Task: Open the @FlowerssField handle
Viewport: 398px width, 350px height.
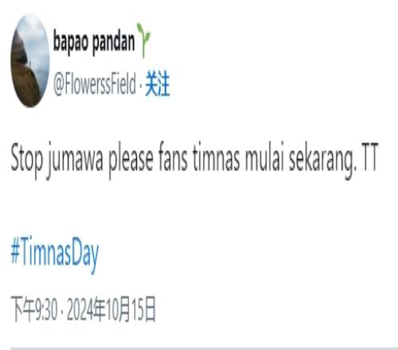Action: tap(95, 84)
